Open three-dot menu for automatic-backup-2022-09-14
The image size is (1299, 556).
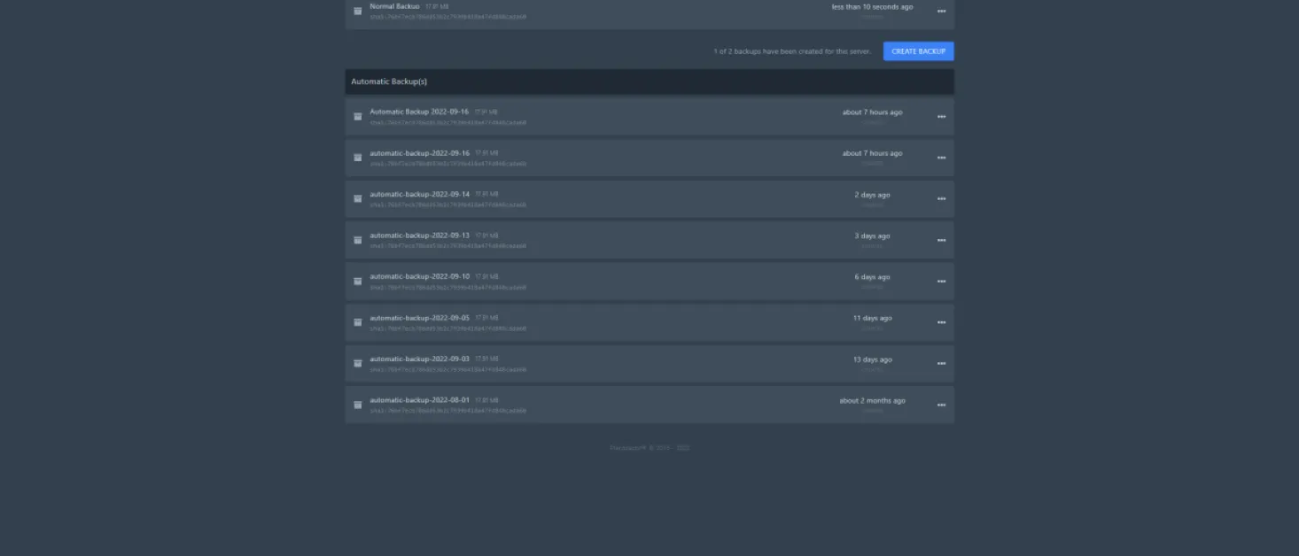tap(941, 199)
